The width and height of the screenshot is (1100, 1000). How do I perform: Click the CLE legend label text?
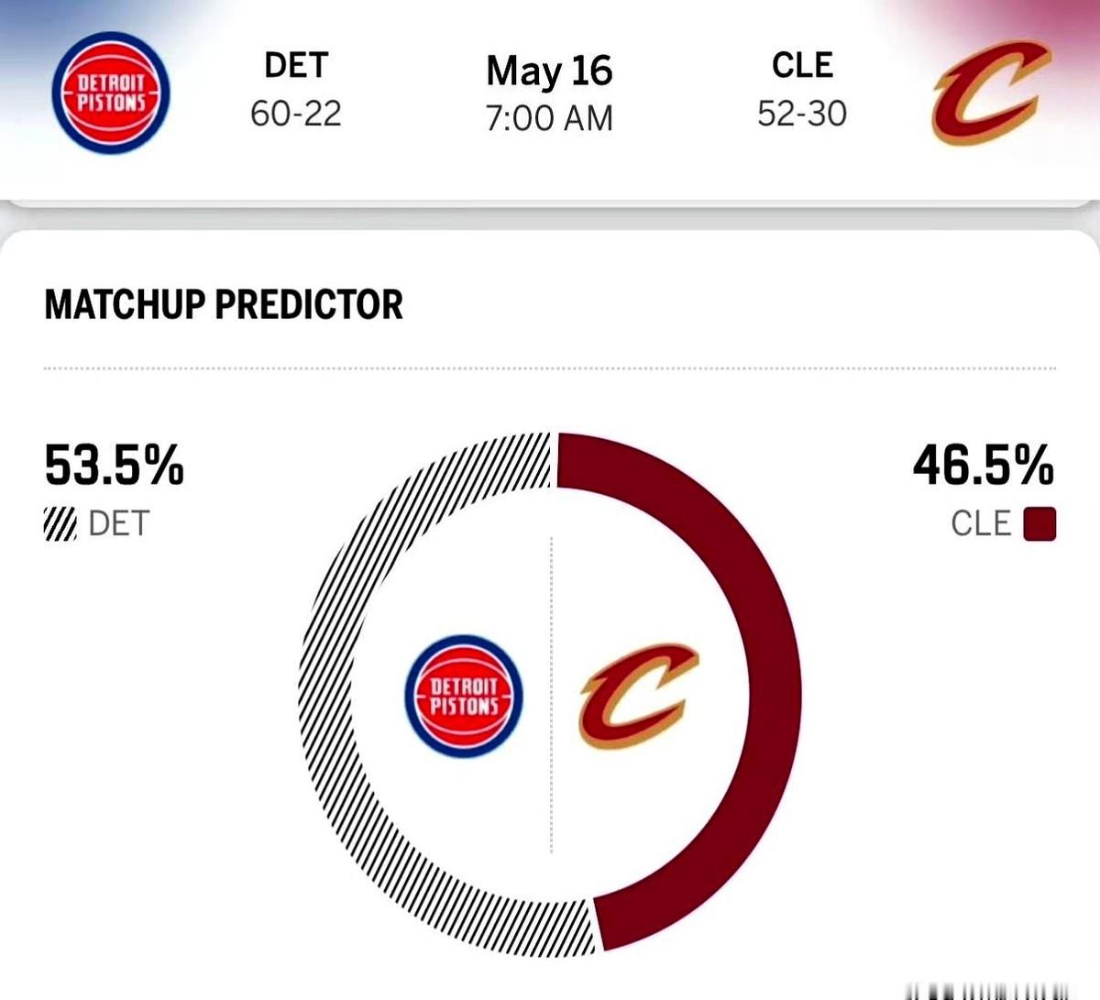click(x=981, y=524)
